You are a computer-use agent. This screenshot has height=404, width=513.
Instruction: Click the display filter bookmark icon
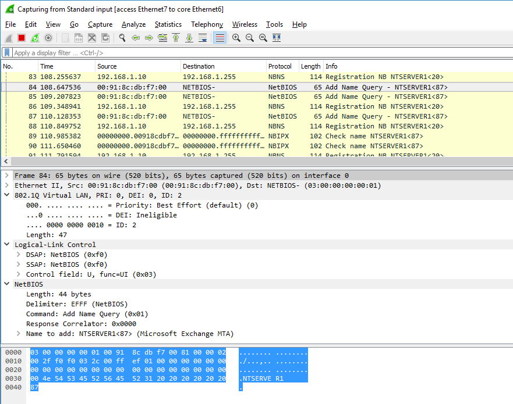(7, 52)
